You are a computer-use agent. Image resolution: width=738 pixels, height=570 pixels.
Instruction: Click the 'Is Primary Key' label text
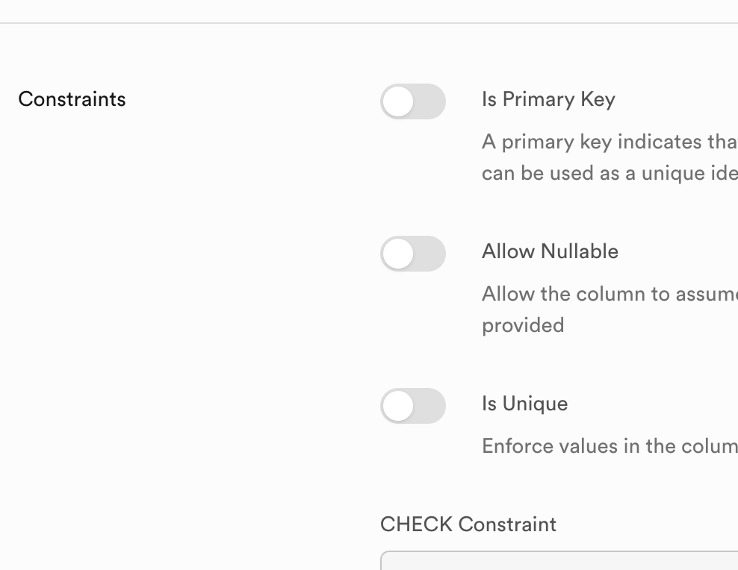pyautogui.click(x=548, y=99)
